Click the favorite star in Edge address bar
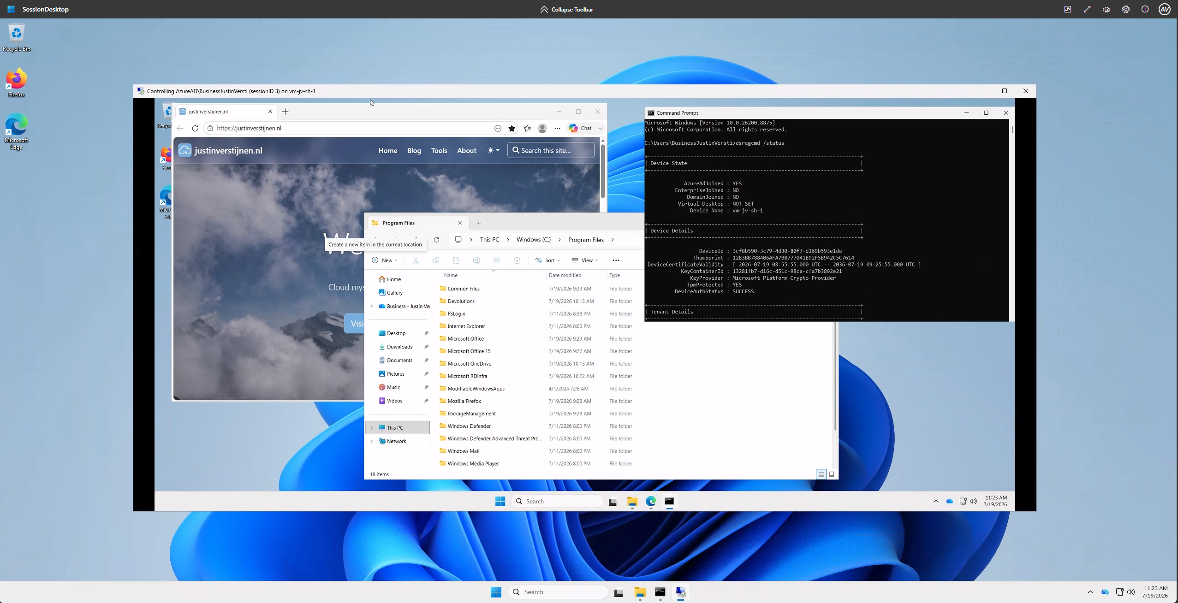The width and height of the screenshot is (1178, 603). click(512, 128)
